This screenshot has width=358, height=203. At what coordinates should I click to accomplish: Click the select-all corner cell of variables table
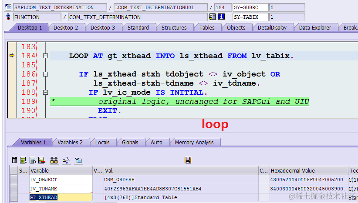pos(14,171)
